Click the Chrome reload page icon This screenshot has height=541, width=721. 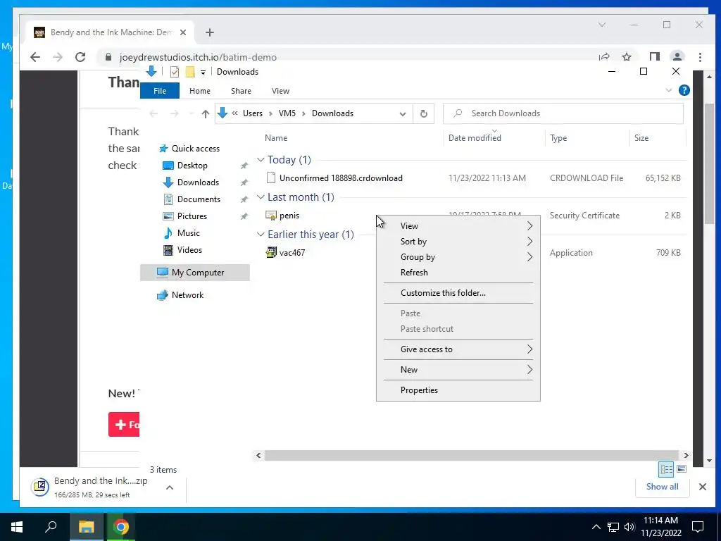80,57
